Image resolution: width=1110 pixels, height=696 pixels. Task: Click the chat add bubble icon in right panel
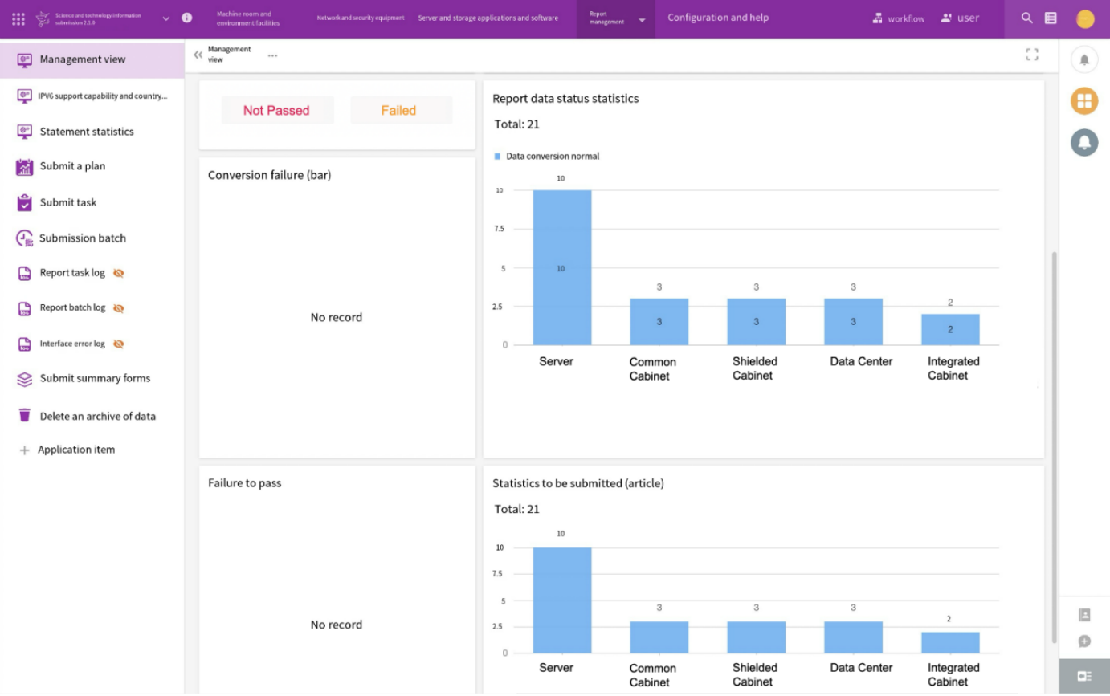[1084, 641]
